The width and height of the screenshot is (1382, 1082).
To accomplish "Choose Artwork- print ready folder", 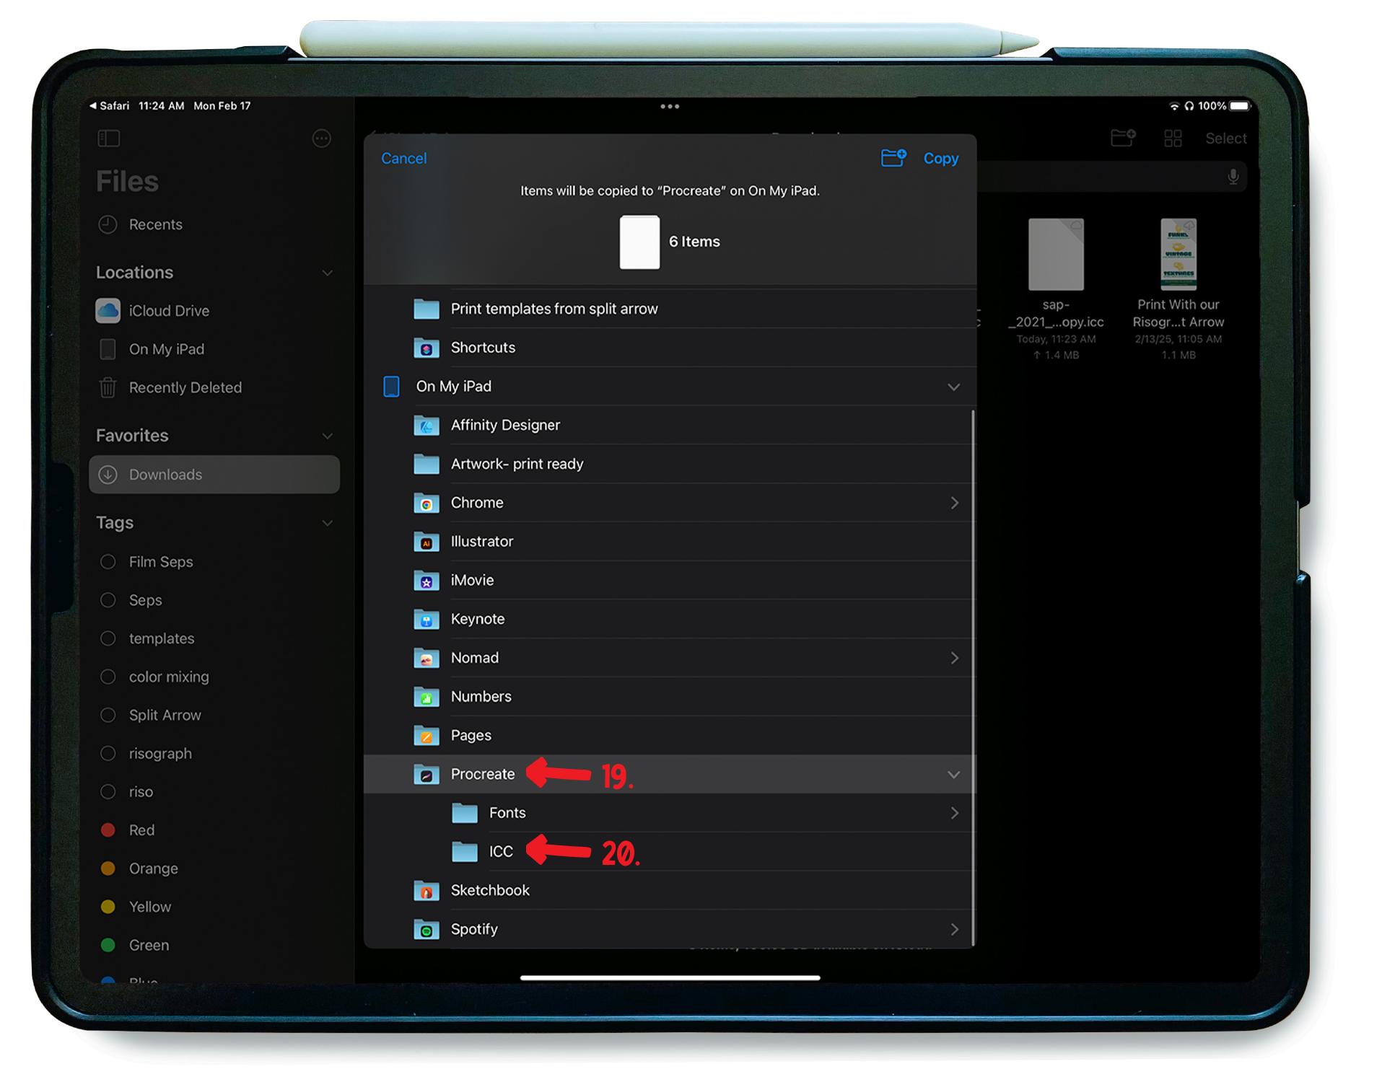I will pyautogui.click(x=668, y=464).
